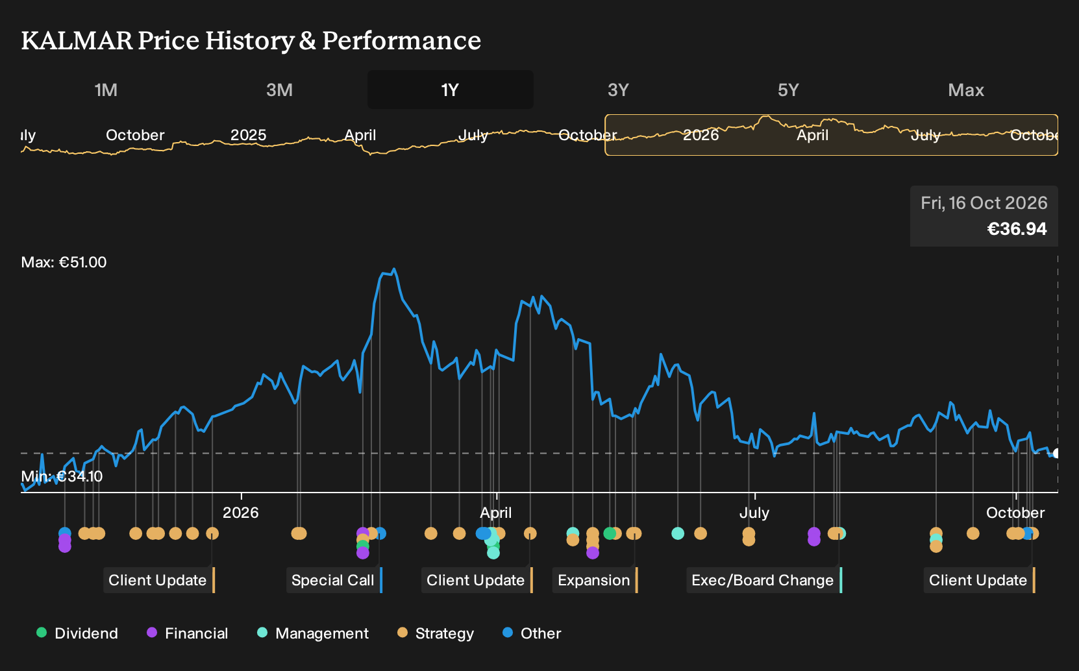1079x671 pixels.
Task: Open the Client Update label near 2026
Action: click(x=158, y=580)
